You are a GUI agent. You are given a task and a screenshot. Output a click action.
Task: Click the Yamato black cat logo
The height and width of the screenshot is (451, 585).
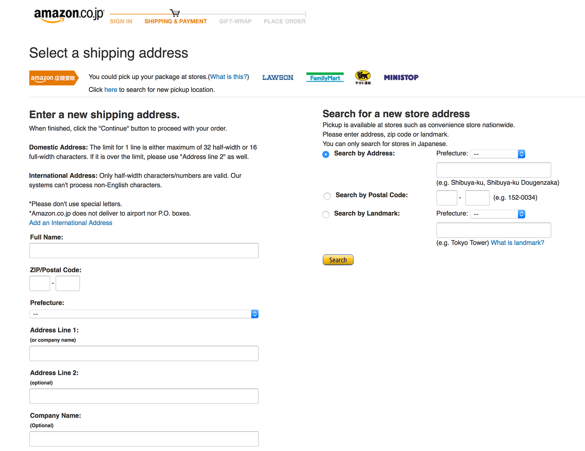pyautogui.click(x=363, y=77)
